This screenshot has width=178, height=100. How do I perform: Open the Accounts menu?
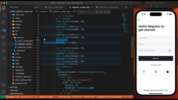click(x=4, y=84)
